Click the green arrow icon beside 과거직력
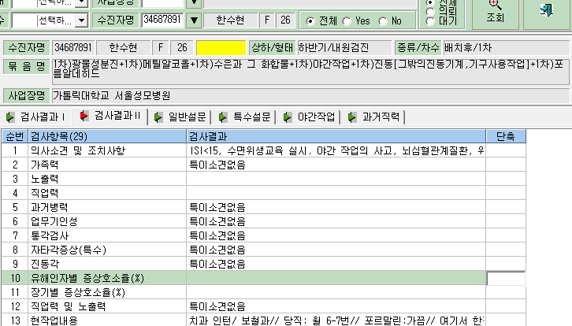The height and width of the screenshot is (326, 572). (352, 117)
